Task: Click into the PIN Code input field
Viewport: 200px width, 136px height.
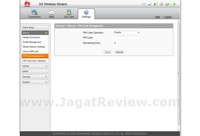Action: [126, 38]
